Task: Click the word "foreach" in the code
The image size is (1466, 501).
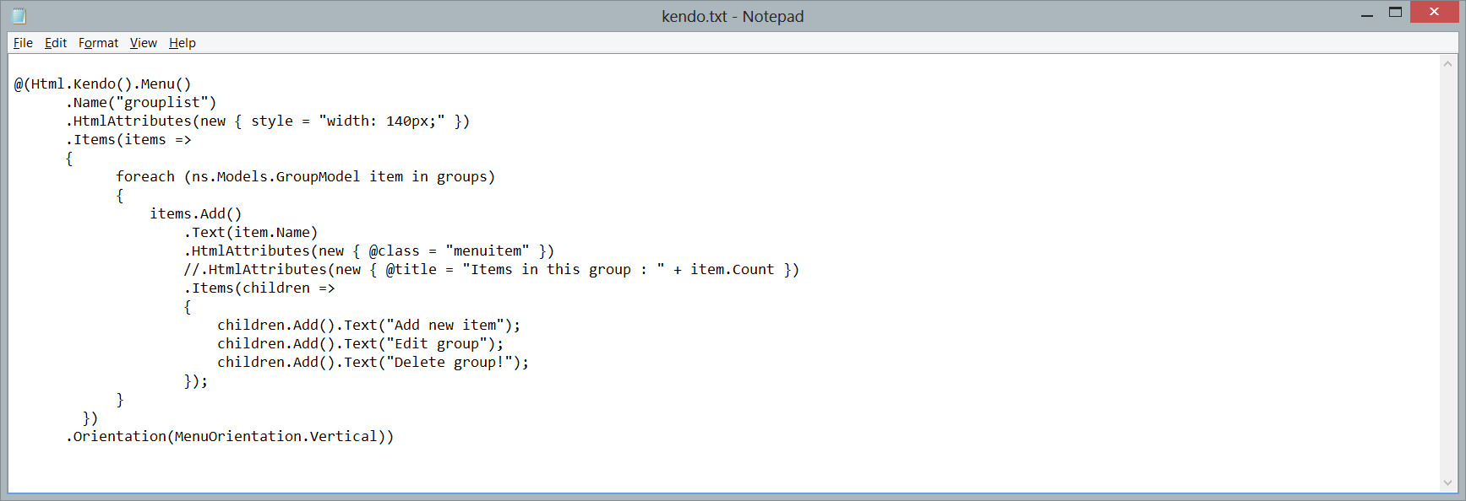Action: tap(145, 177)
